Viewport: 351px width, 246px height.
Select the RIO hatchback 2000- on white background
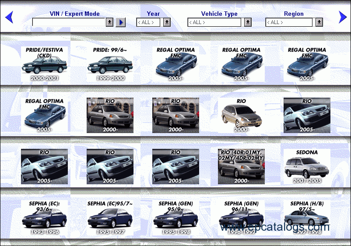click(x=241, y=115)
